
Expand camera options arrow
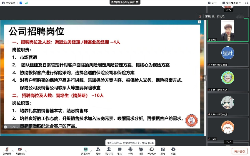(26, 151)
